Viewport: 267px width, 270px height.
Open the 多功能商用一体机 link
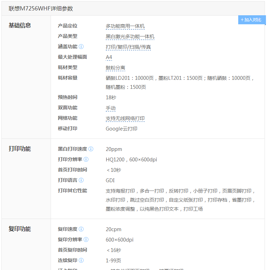125,26
